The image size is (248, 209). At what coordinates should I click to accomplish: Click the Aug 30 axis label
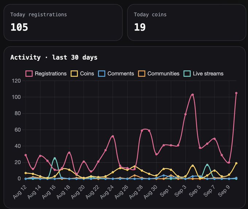151,191
